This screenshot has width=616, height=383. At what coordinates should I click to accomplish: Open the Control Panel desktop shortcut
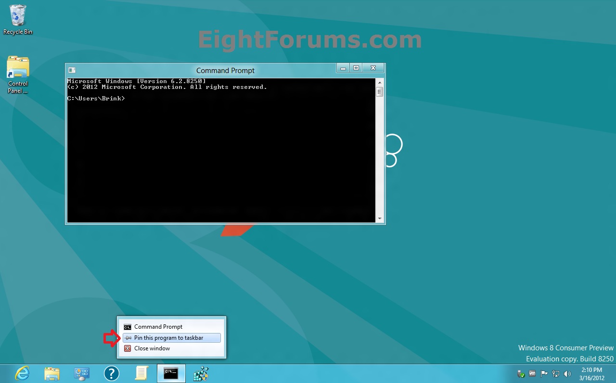(x=18, y=75)
